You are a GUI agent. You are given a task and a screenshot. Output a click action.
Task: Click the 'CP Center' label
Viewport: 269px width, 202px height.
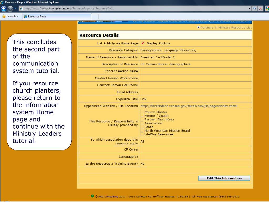point(131,150)
